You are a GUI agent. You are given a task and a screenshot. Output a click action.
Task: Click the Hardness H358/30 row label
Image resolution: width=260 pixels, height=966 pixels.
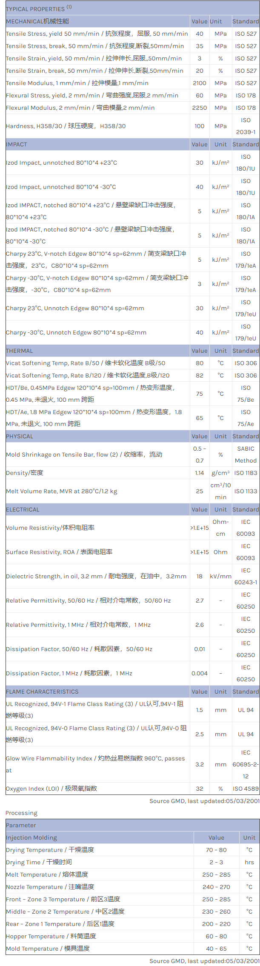[66, 126]
